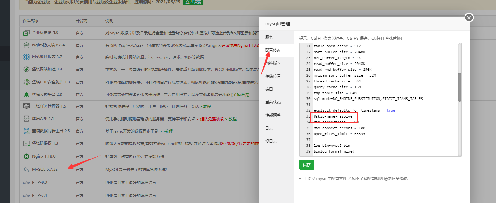The height and width of the screenshot is (203, 496).
Task: Click the MySQL 5.7.32 software name
Action: 45,169
